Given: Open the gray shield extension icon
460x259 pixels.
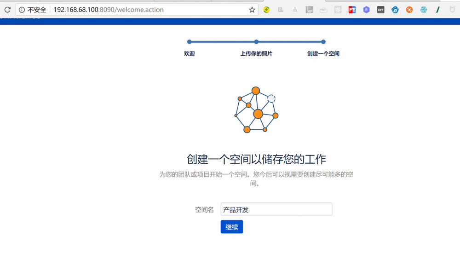Looking at the screenshot, I should coord(452,10).
